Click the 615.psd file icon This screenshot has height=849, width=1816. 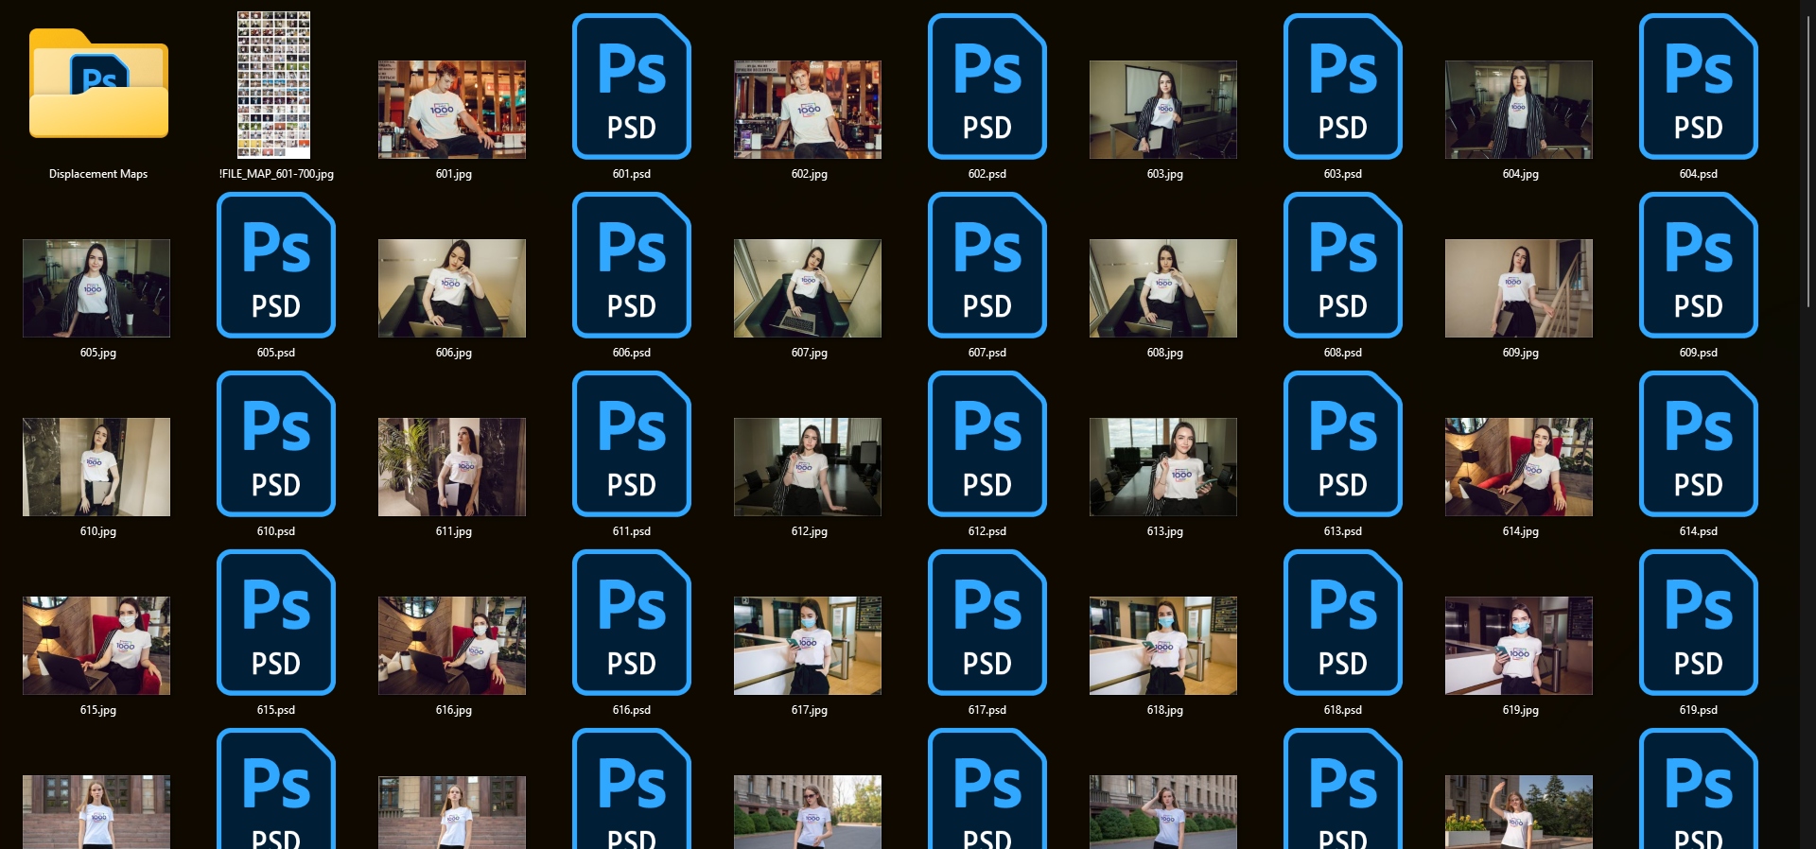[x=275, y=622]
